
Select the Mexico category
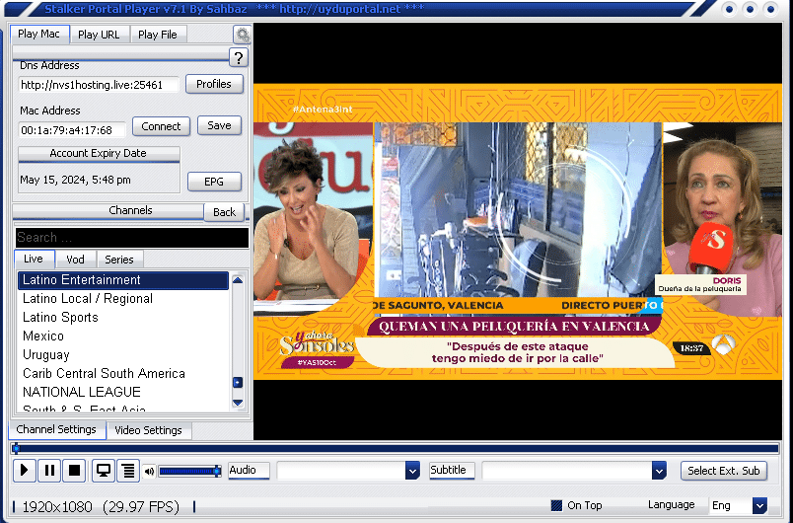click(123, 336)
